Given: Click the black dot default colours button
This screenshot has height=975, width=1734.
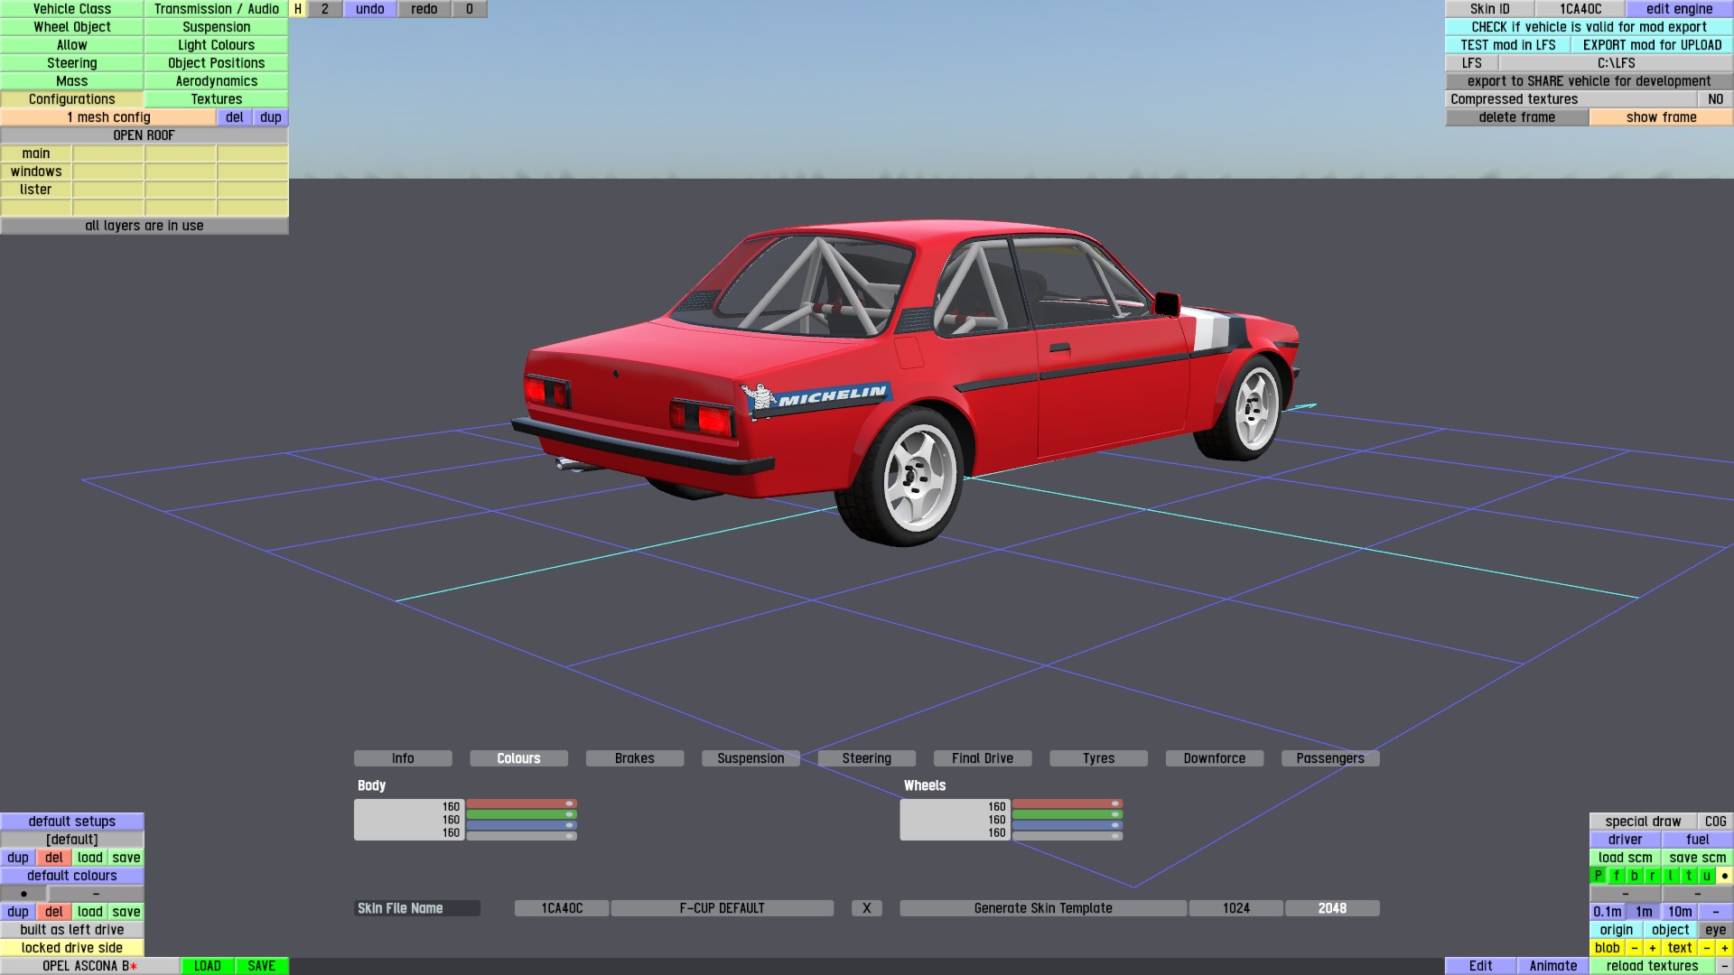Looking at the screenshot, I should click(x=23, y=894).
